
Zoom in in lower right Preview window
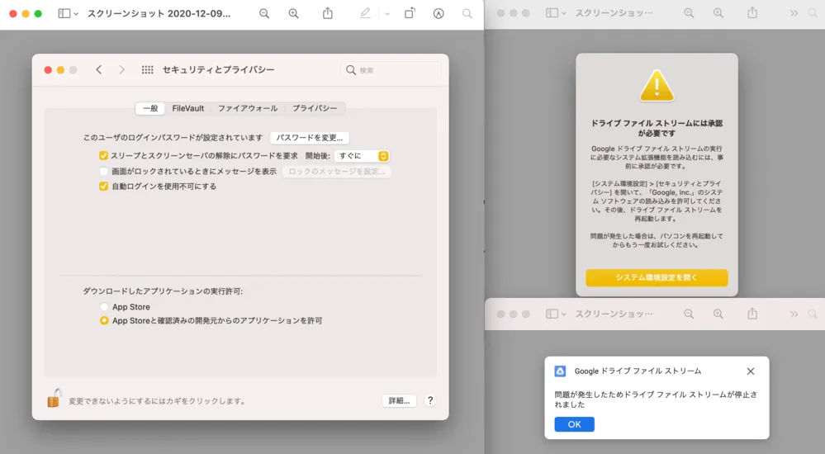click(x=718, y=314)
